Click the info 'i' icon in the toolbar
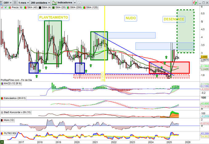This screenshot has width=209, height=144. pos(79,3)
